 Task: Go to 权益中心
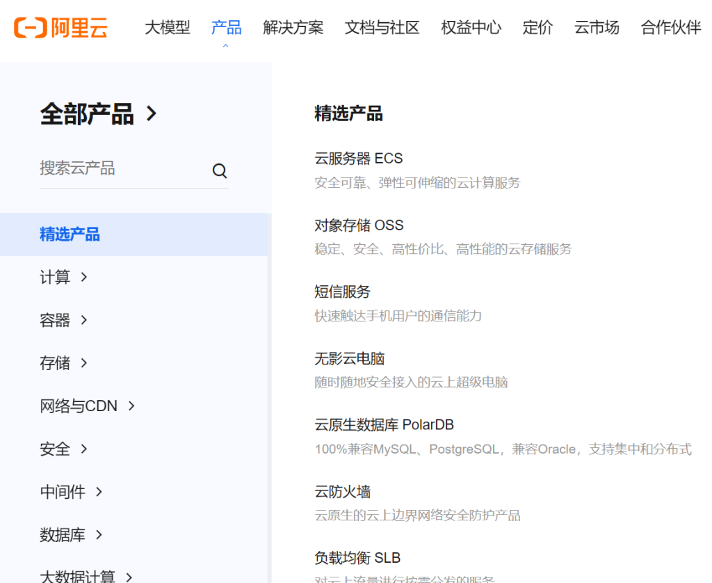[471, 28]
